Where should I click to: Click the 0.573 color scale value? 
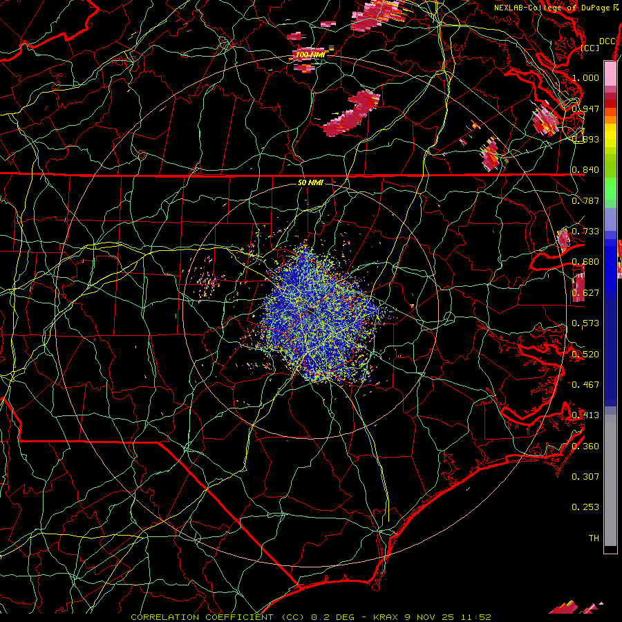(x=585, y=323)
